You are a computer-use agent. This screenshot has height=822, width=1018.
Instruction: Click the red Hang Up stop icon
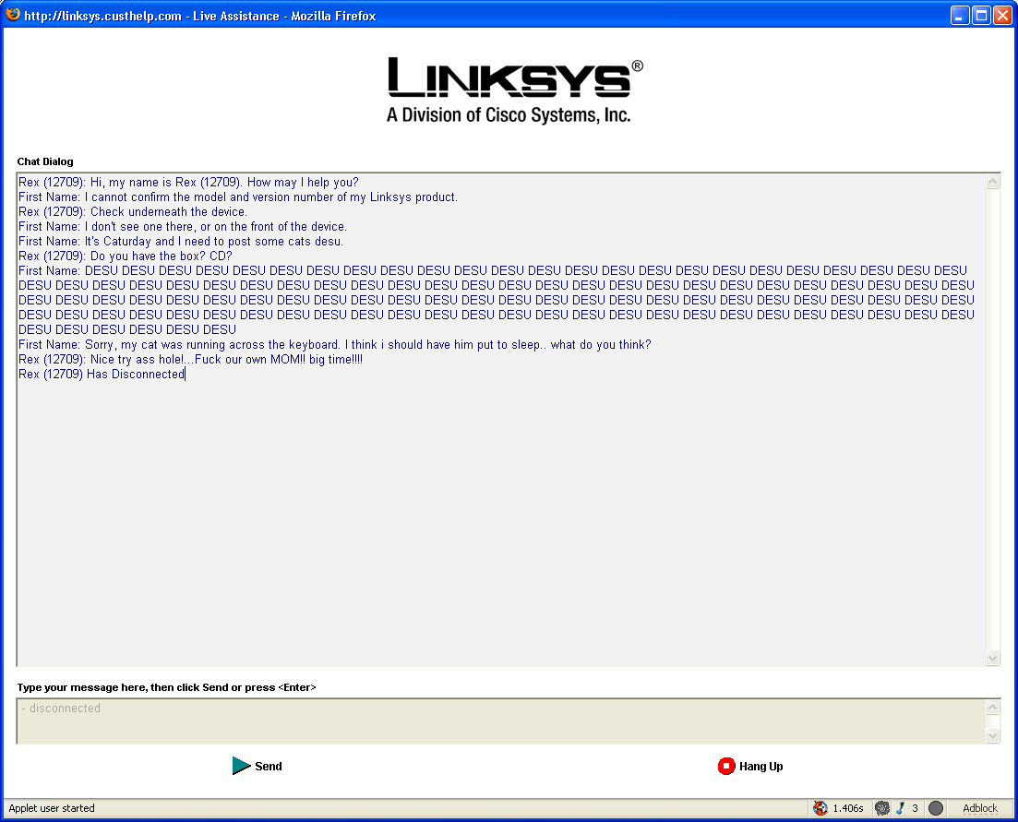[x=725, y=767]
